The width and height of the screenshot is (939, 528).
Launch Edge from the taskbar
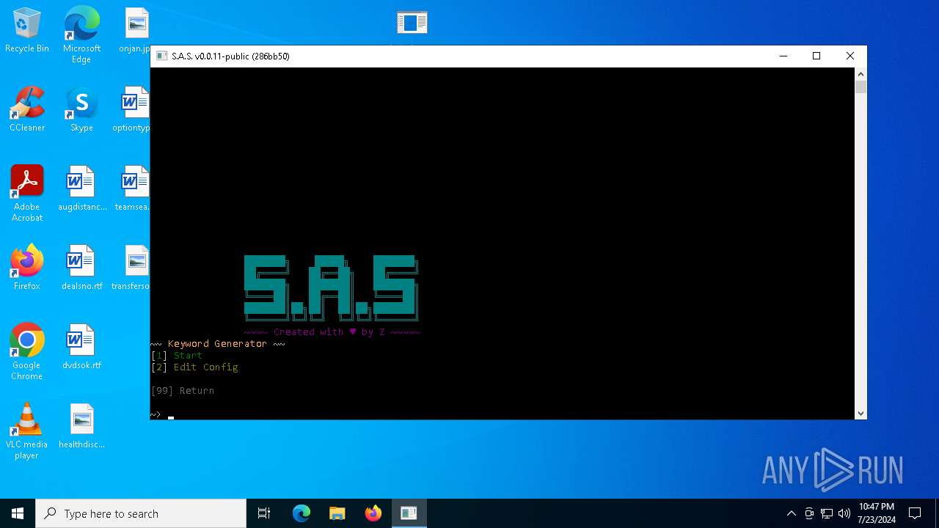click(x=302, y=513)
